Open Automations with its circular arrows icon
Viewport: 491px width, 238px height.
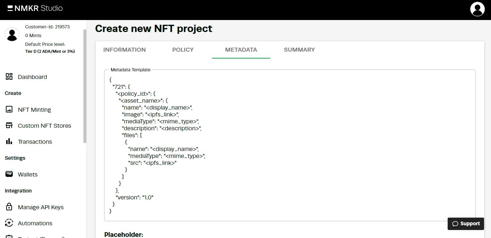9,223
